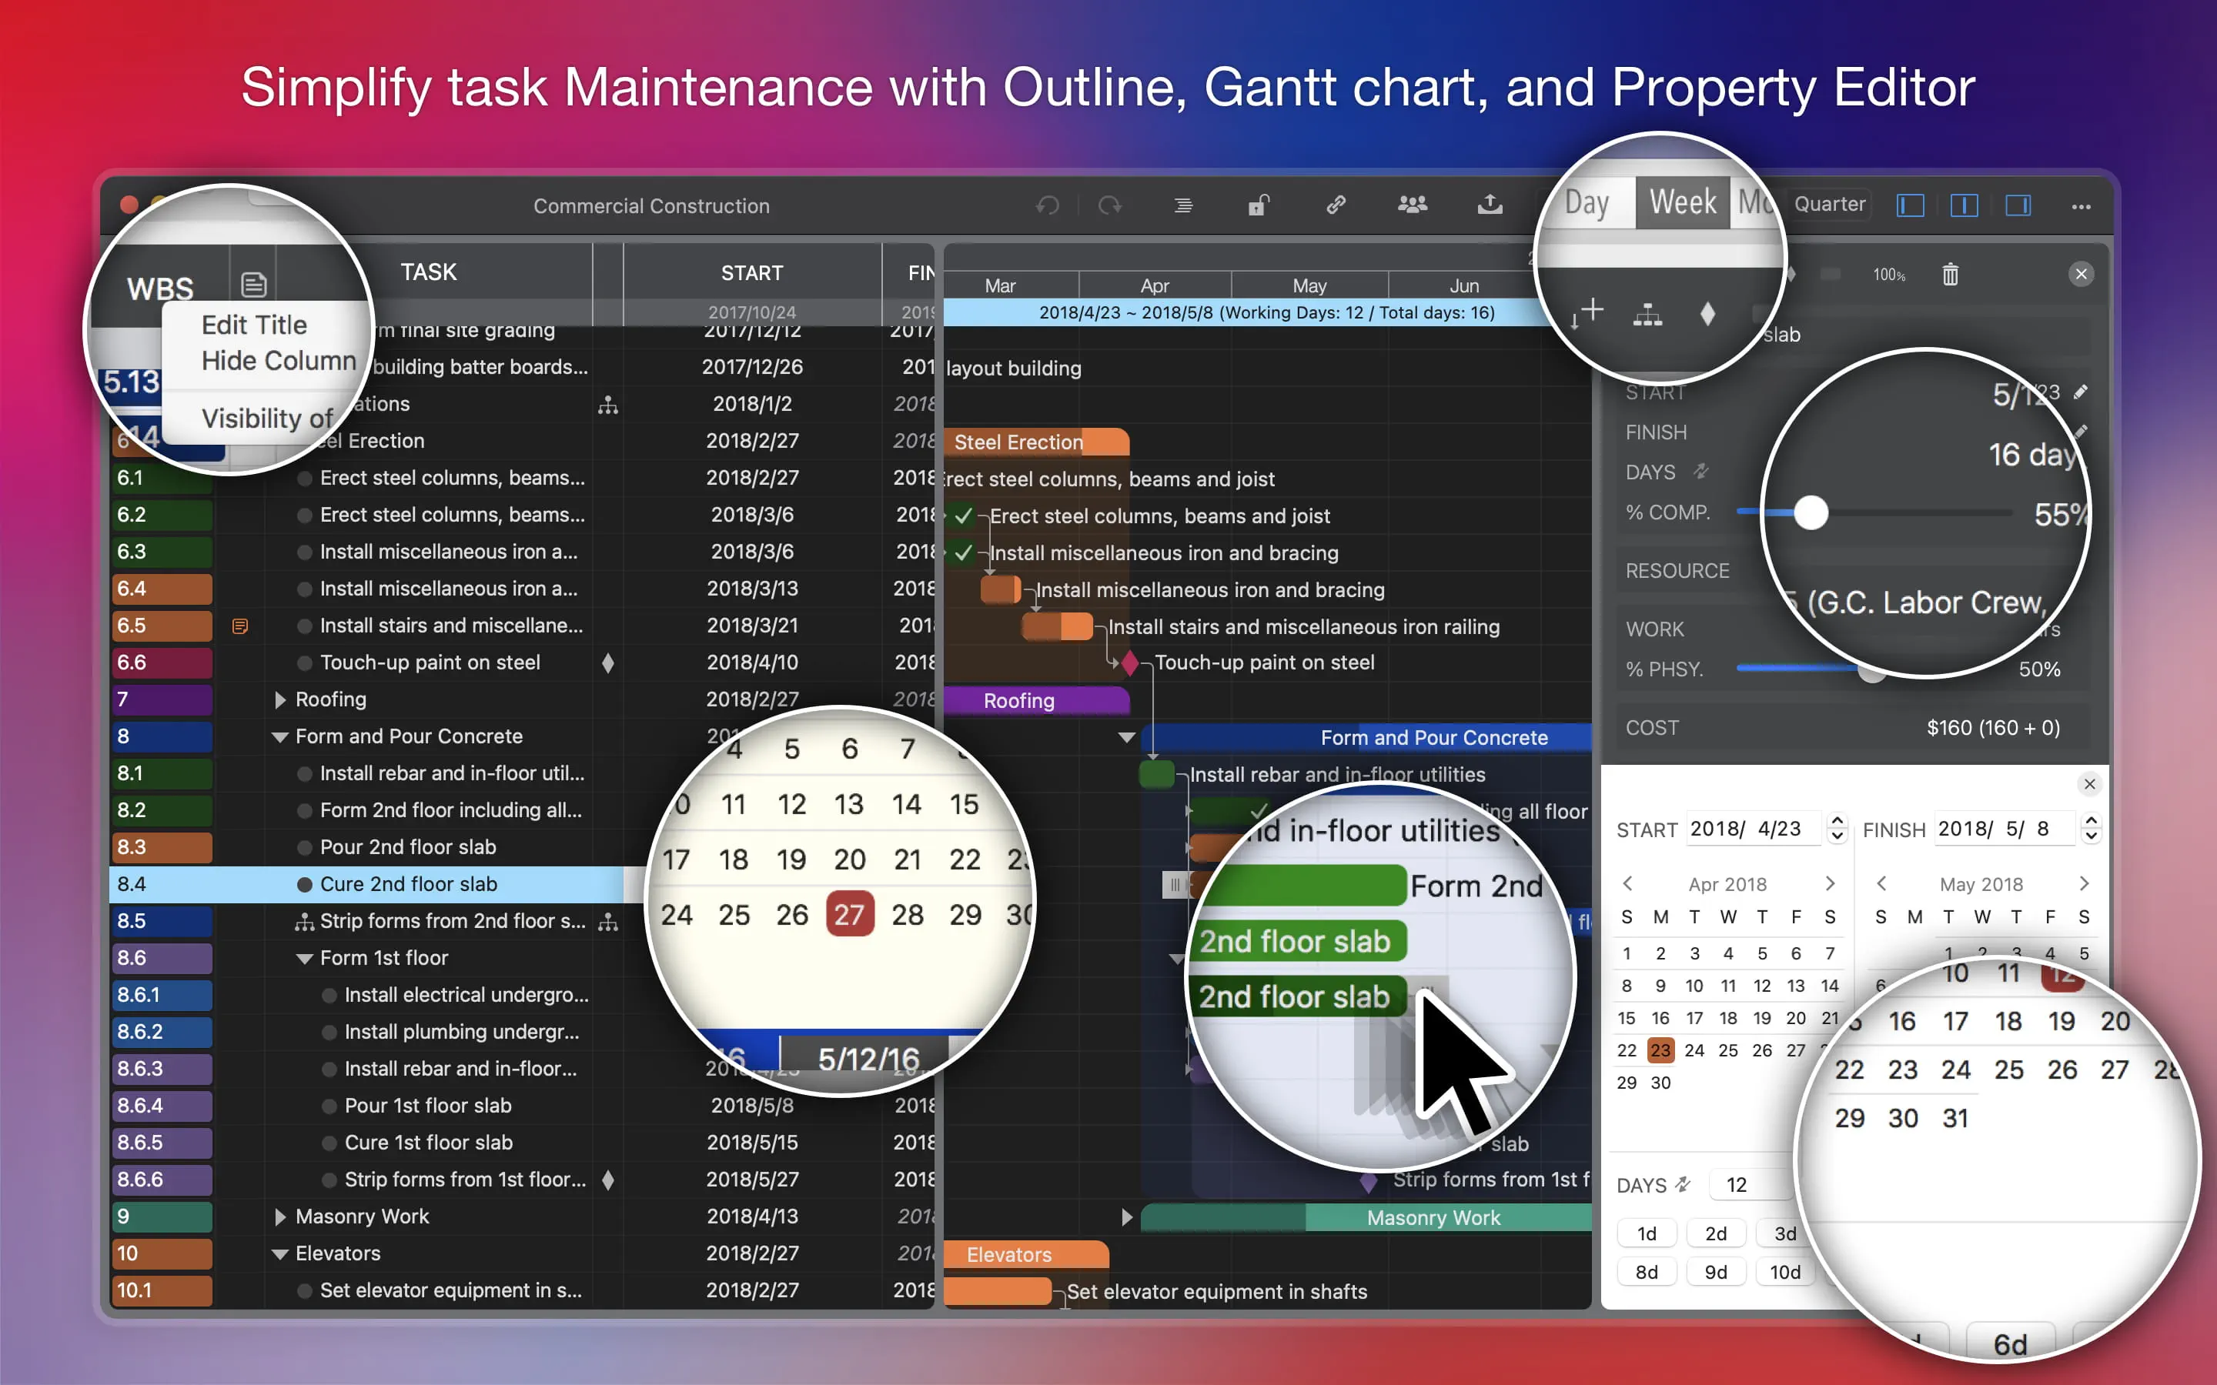Click the redo arrow in the toolbar

pyautogui.click(x=1109, y=205)
